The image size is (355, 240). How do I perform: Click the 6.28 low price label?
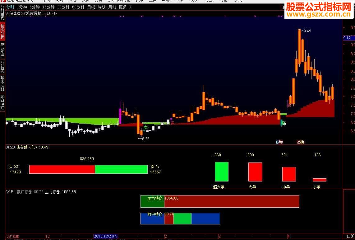coord(145,139)
